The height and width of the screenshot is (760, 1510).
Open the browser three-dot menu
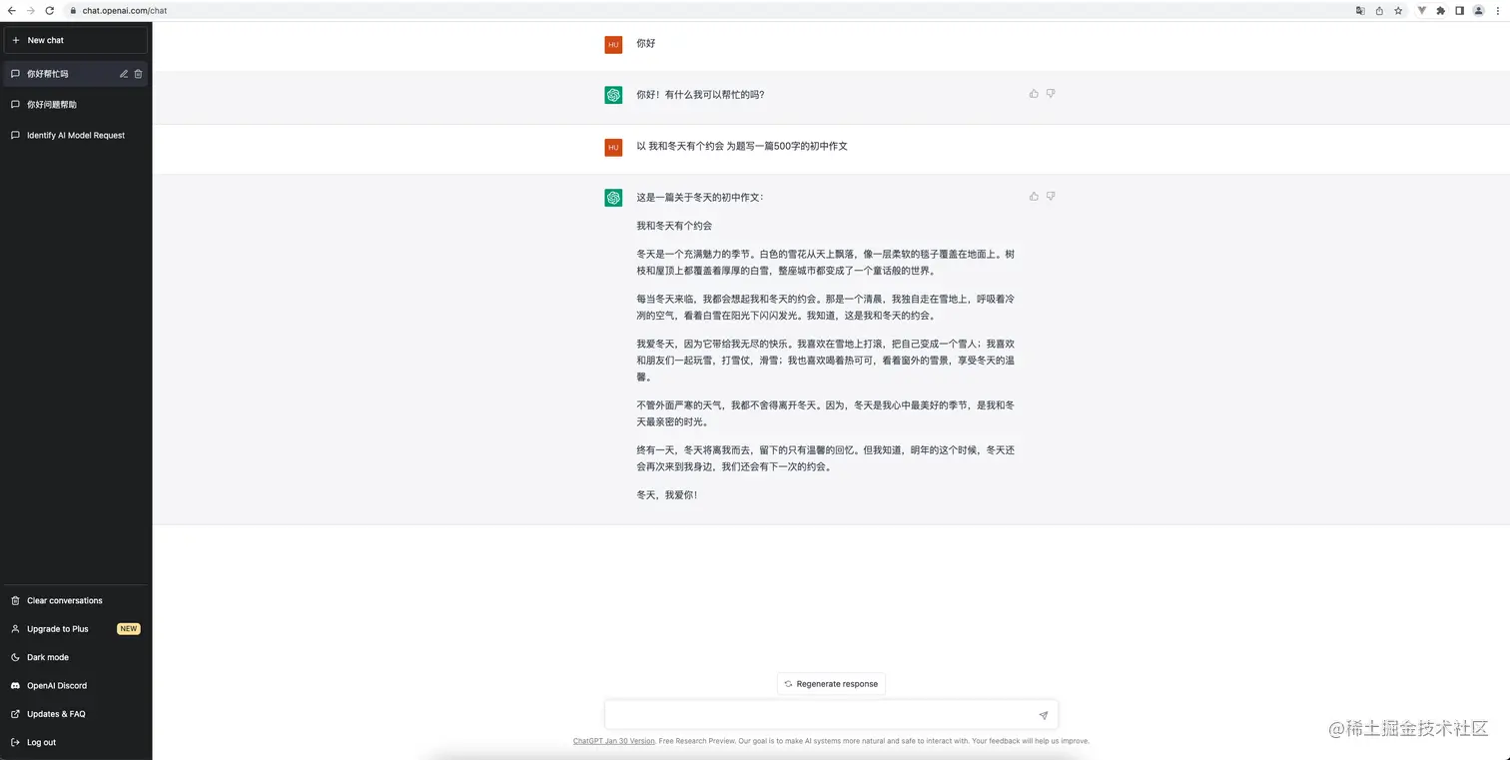(x=1497, y=10)
